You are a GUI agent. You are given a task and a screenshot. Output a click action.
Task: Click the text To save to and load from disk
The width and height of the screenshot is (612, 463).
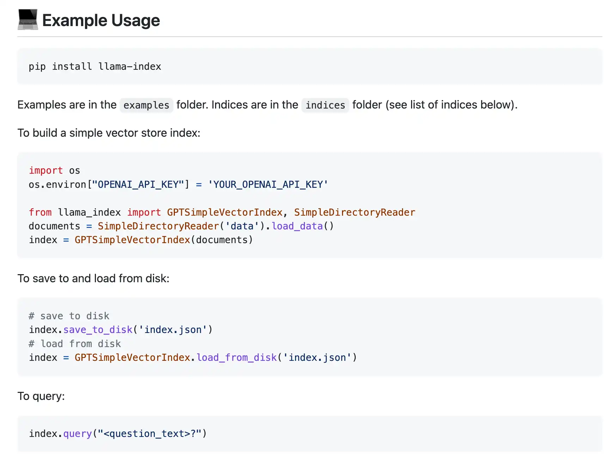[x=93, y=278]
